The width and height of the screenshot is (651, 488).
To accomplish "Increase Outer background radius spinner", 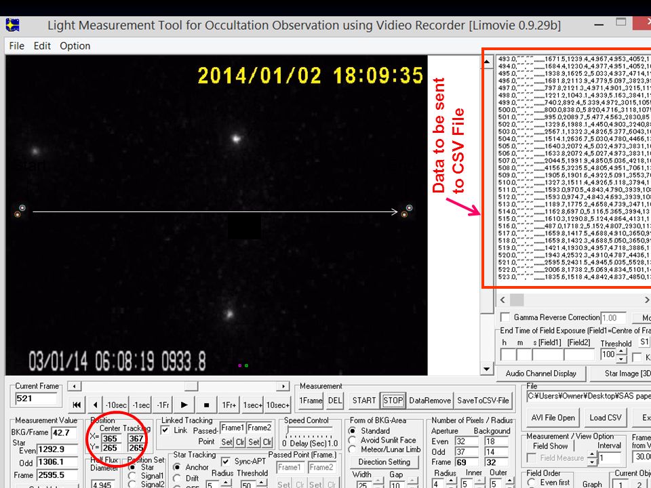I will pyautogui.click(x=510, y=481).
